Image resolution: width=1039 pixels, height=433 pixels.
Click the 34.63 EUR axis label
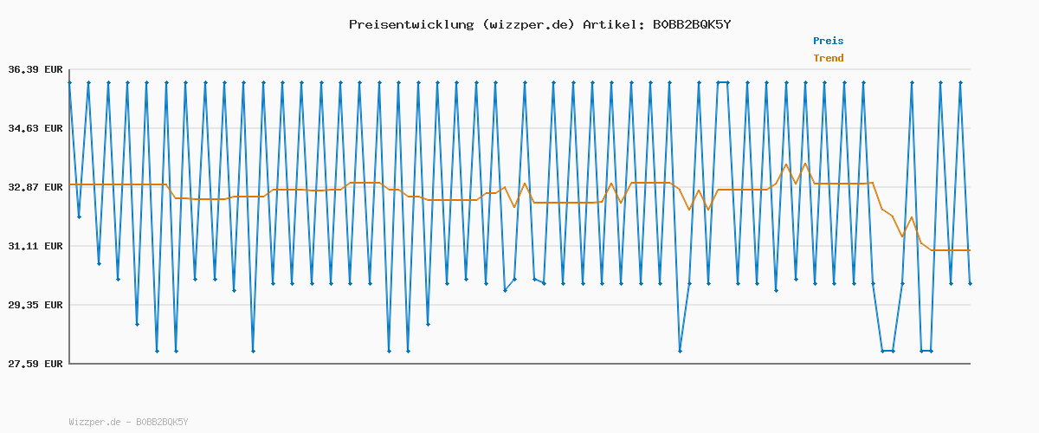click(x=35, y=128)
